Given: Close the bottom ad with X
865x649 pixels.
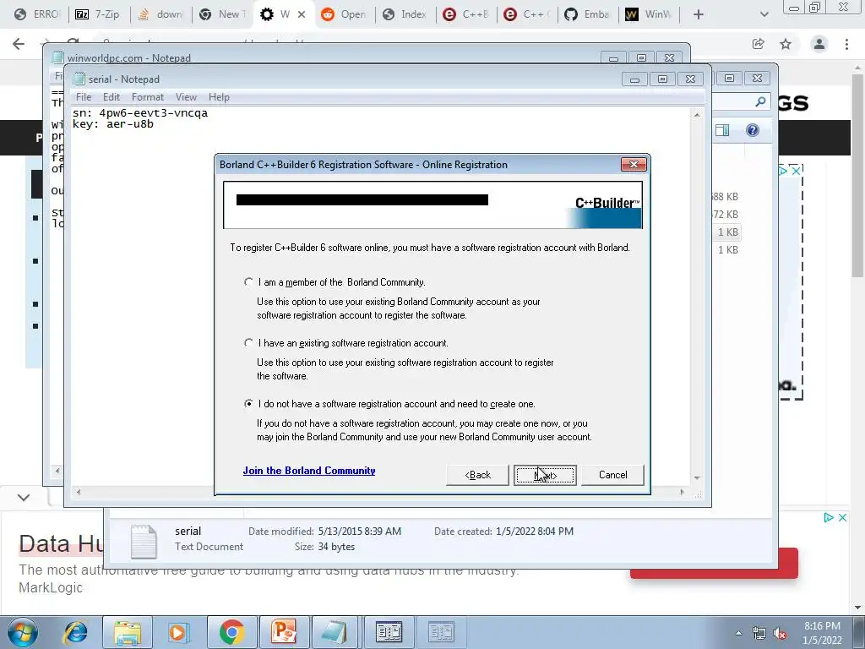Looking at the screenshot, I should pos(842,518).
